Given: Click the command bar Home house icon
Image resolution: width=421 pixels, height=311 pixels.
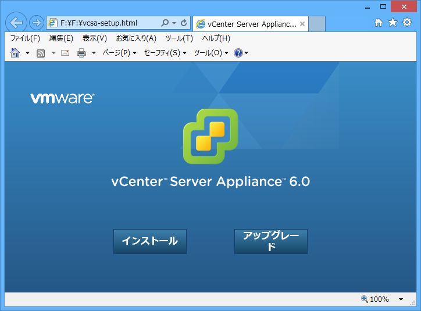Looking at the screenshot, I should click(x=15, y=53).
